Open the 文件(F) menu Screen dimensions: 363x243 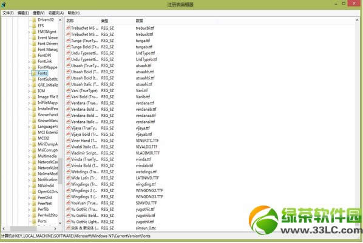[8, 13]
